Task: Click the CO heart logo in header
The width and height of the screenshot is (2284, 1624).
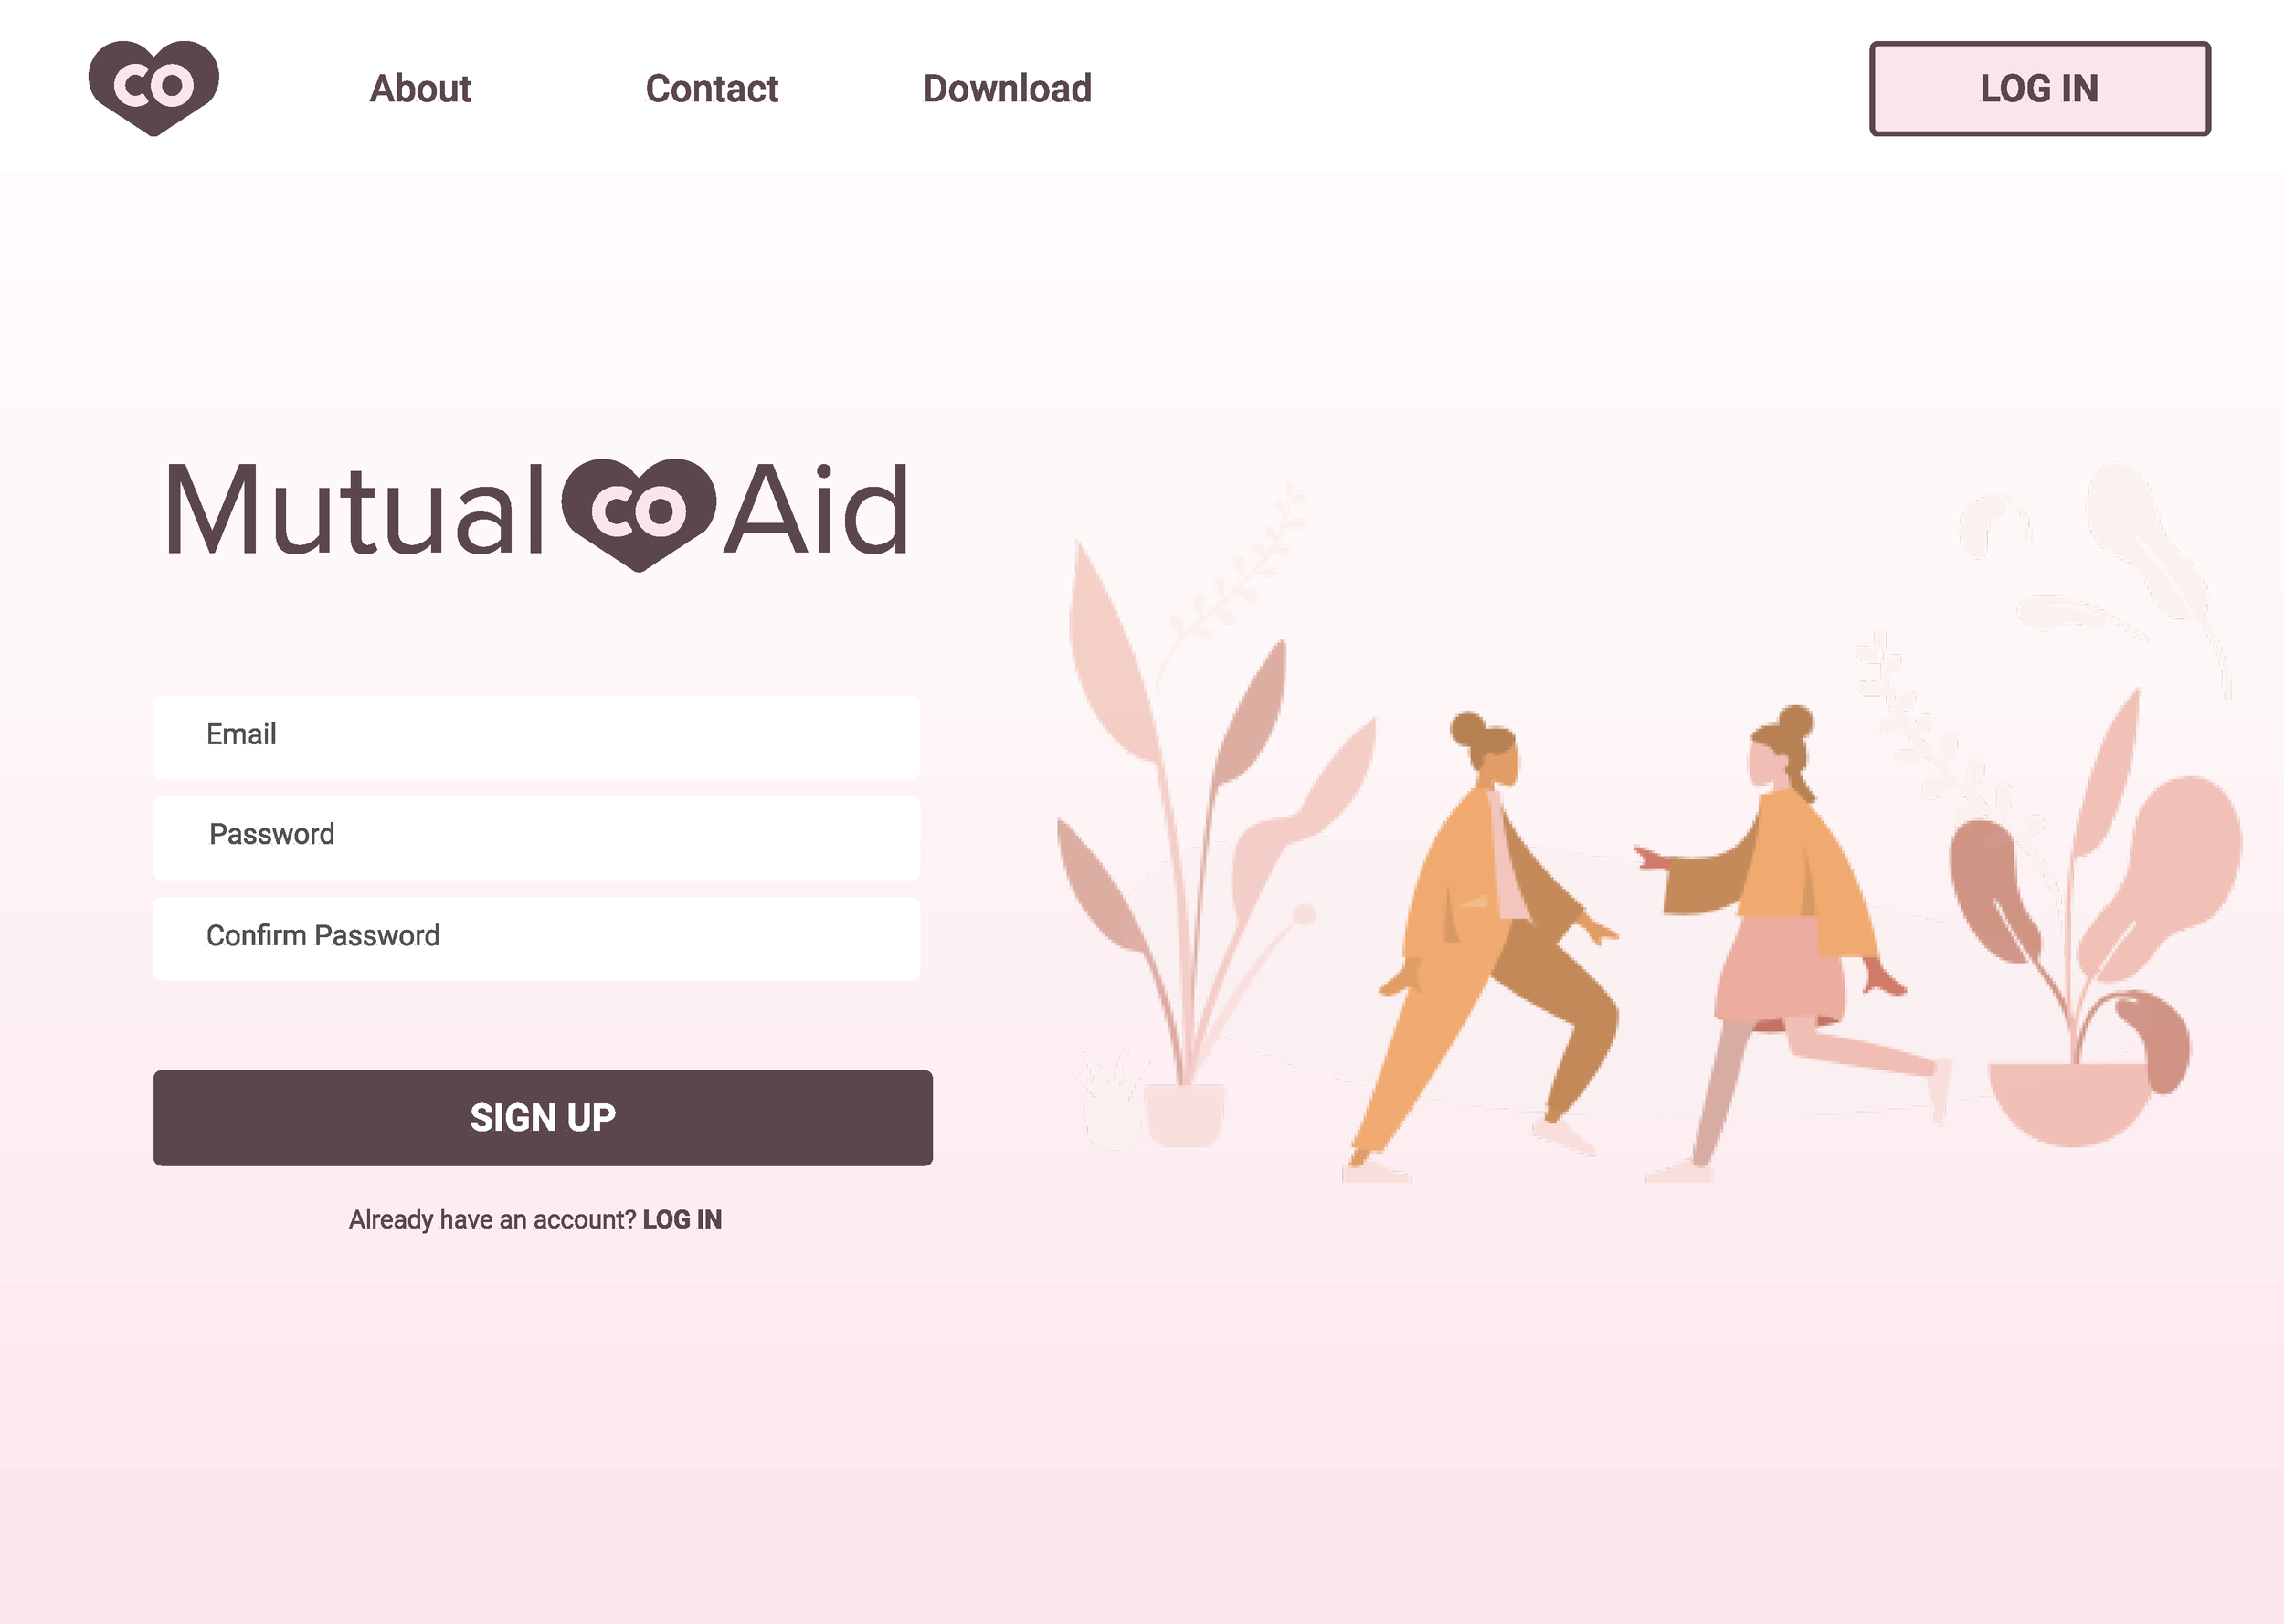Action: 154,88
